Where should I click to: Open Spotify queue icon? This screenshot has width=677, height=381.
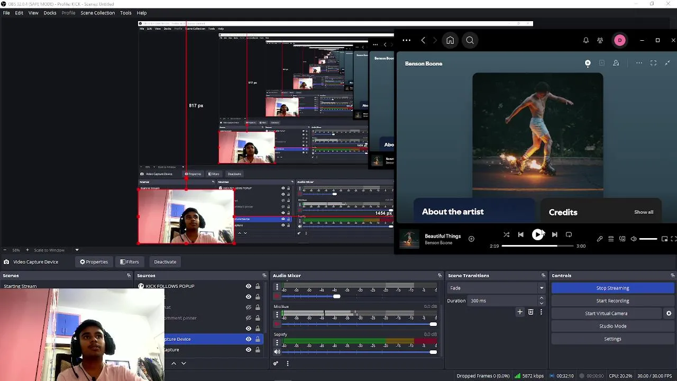click(611, 239)
